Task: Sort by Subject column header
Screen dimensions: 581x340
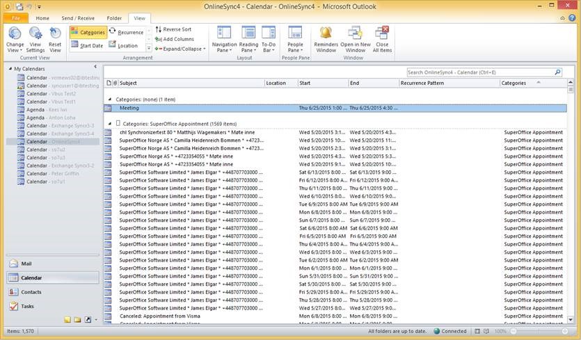Action: pyautogui.click(x=191, y=83)
